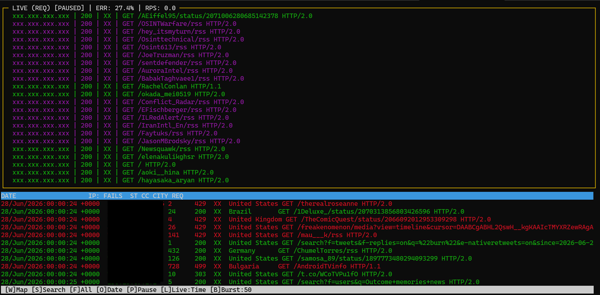Viewport: 600px width, 295px height.
Task: Click the CC column header
Action: 145,196
